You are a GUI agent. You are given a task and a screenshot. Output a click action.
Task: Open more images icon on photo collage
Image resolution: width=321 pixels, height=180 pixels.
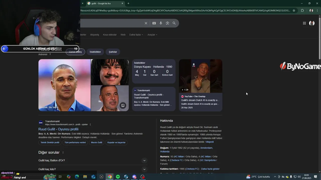pyautogui.click(x=123, y=105)
